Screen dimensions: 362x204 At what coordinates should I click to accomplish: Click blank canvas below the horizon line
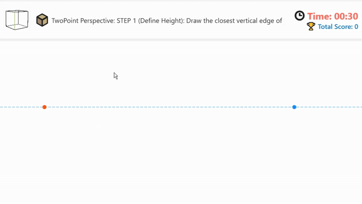[181, 154]
